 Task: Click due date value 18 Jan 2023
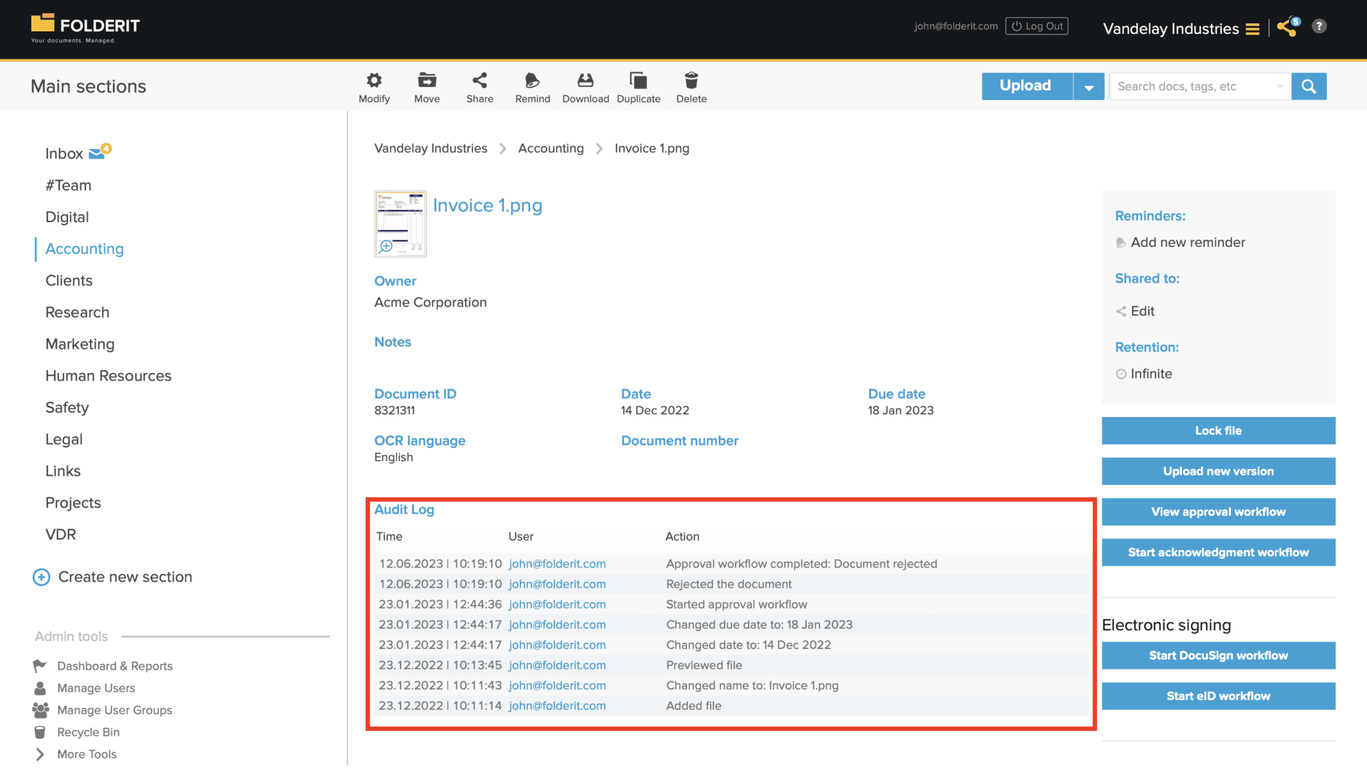tap(900, 411)
